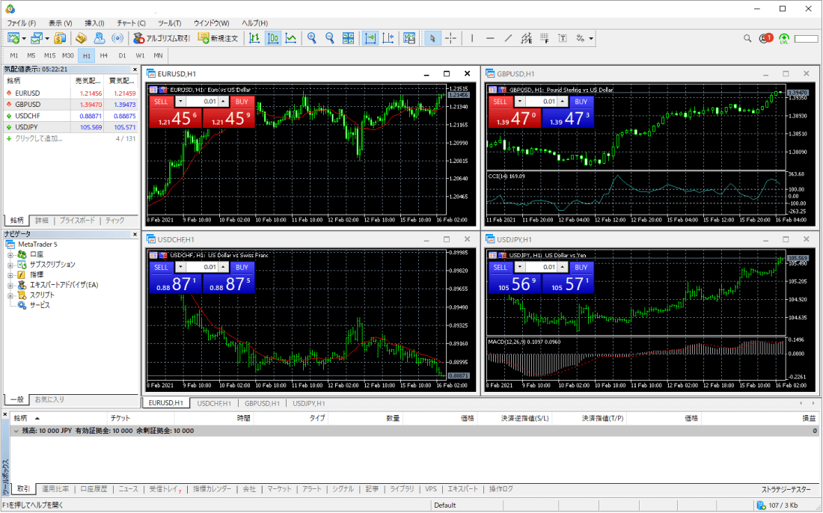823x513 pixels.
Task: Expand the 指標 indicators tree node
Action: (10, 274)
